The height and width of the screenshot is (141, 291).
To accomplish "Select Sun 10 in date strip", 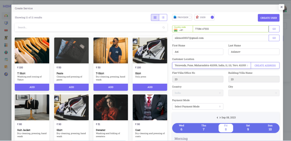I will pyautogui.click(x=270, y=128).
